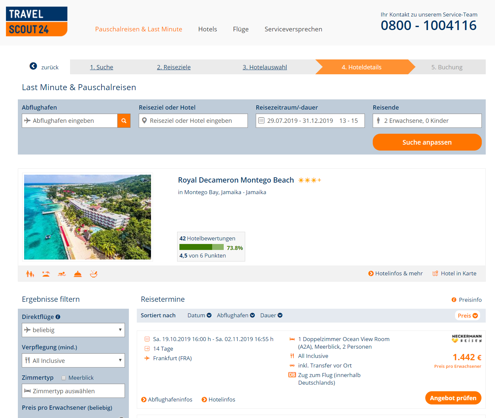This screenshot has height=418, width=495.
Task: Click the Royal Decameron Montego Beach title
Action: pyautogui.click(x=236, y=180)
